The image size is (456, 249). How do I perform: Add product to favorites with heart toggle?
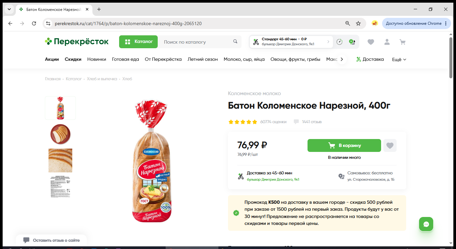tap(390, 145)
